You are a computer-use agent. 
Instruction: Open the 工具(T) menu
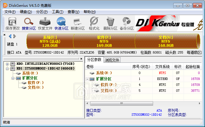tap(58, 12)
